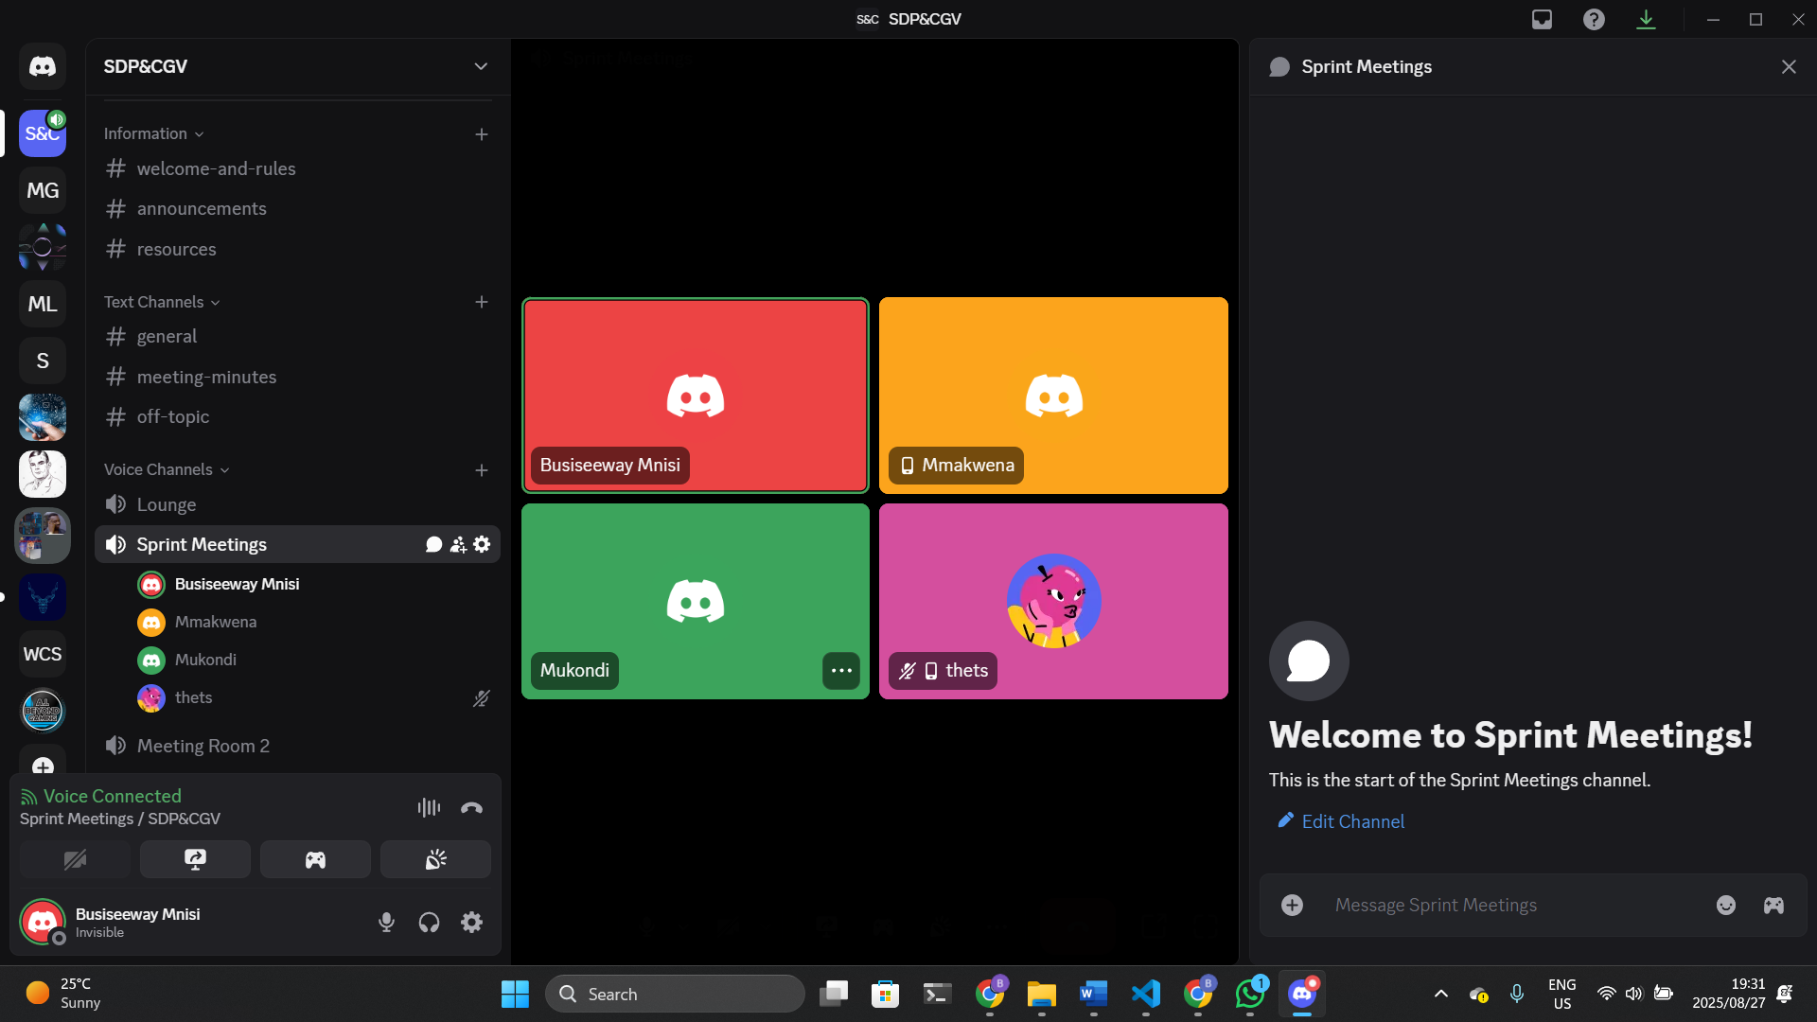Screen dimensions: 1817x1022
Task: Open welcome-and-rules channel
Action: point(297,168)
